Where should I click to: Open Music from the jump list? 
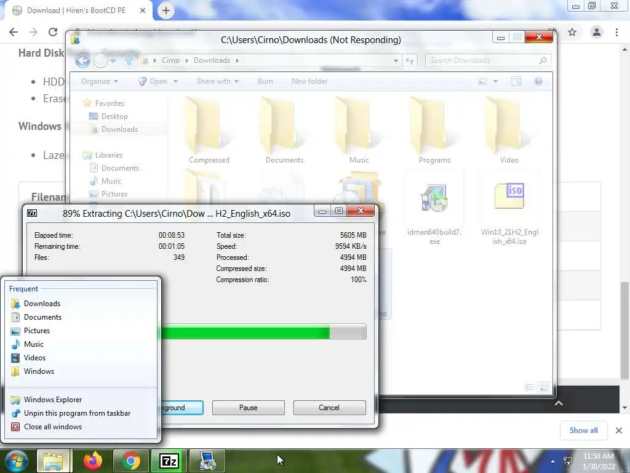click(33, 344)
